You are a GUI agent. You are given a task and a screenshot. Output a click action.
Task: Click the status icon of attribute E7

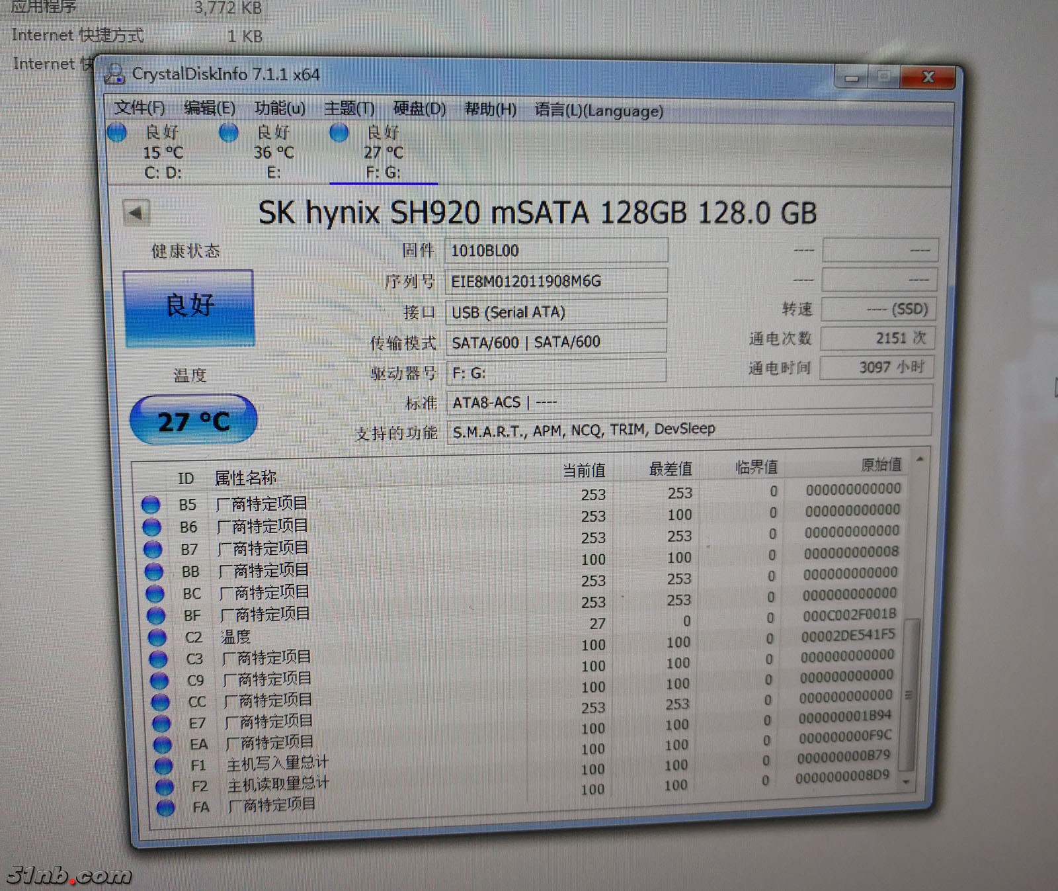[x=161, y=723]
